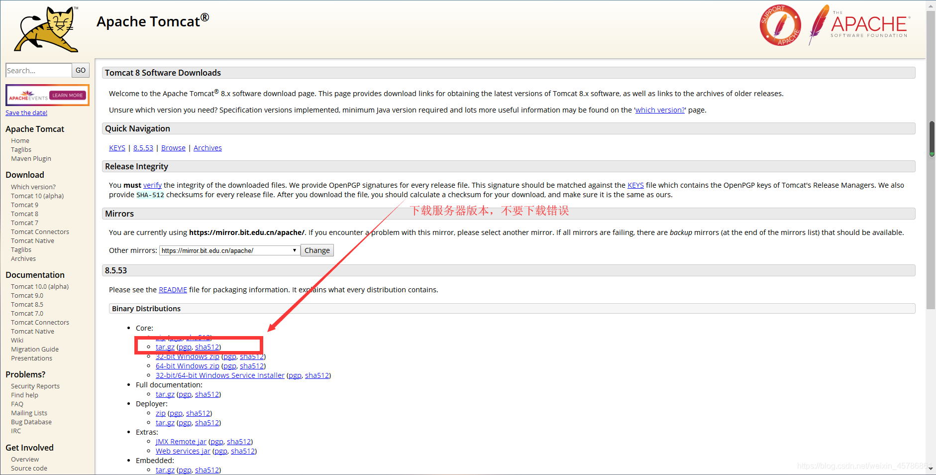Image resolution: width=936 pixels, height=475 pixels.
Task: Open sha512 for Core tar.gz
Action: (207, 347)
